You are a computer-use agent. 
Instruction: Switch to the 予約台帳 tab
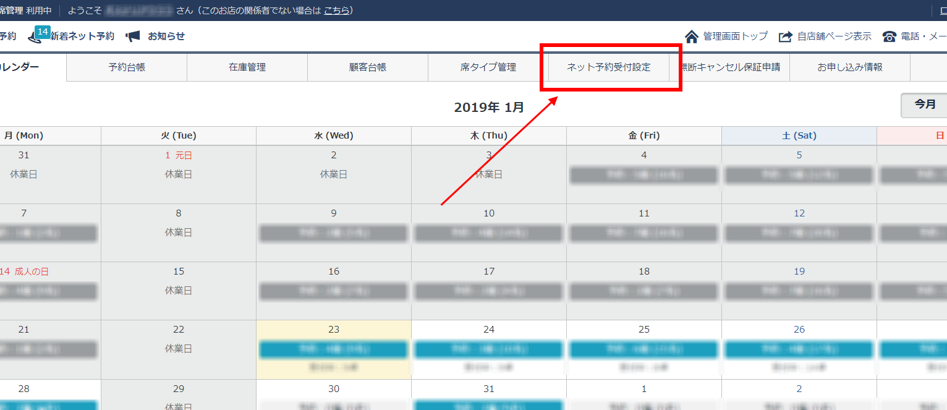(x=127, y=67)
